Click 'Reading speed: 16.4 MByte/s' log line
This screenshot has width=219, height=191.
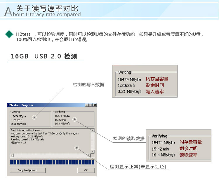tap(27, 139)
